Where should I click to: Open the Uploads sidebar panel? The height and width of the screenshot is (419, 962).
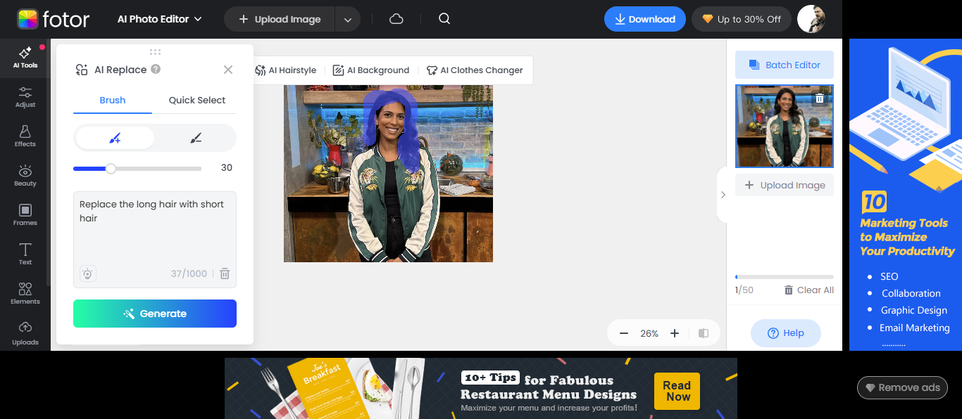point(25,333)
